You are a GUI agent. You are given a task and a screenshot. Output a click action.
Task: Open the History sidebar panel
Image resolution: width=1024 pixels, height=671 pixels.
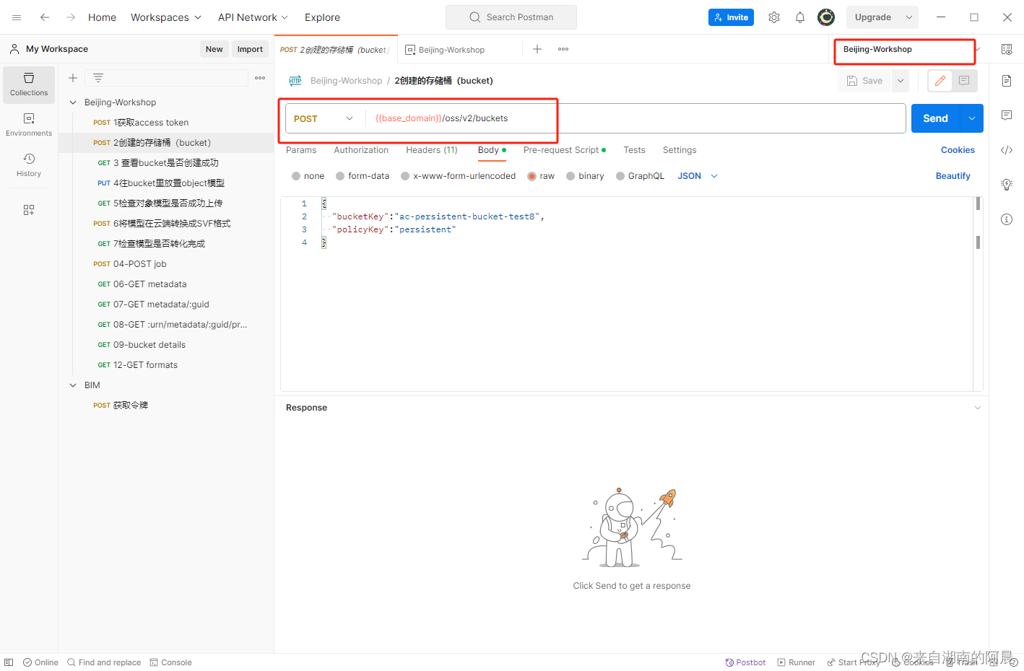[28, 166]
